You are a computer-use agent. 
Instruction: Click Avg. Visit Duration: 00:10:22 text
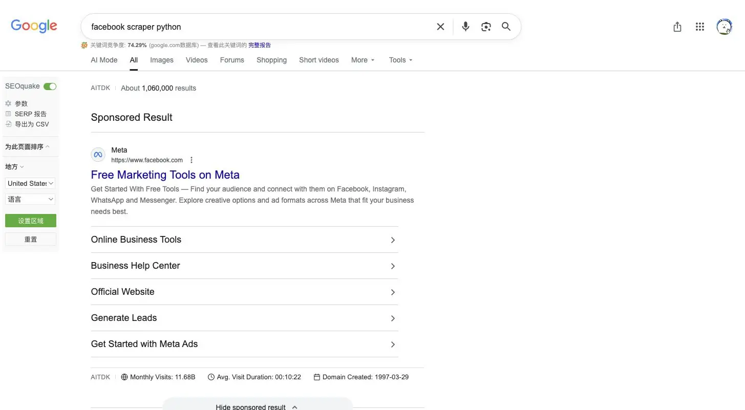point(259,377)
